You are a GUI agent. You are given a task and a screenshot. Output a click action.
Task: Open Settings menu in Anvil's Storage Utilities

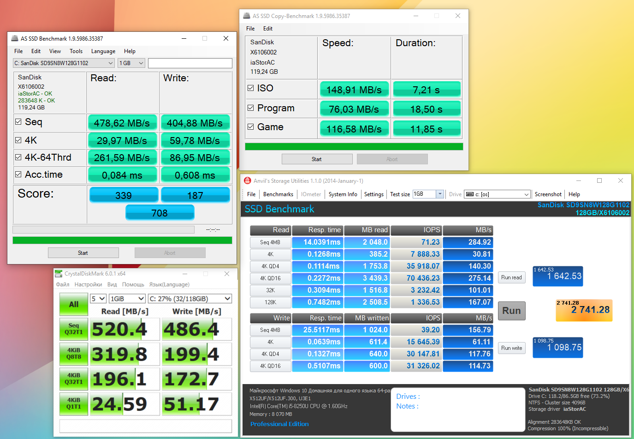374,194
